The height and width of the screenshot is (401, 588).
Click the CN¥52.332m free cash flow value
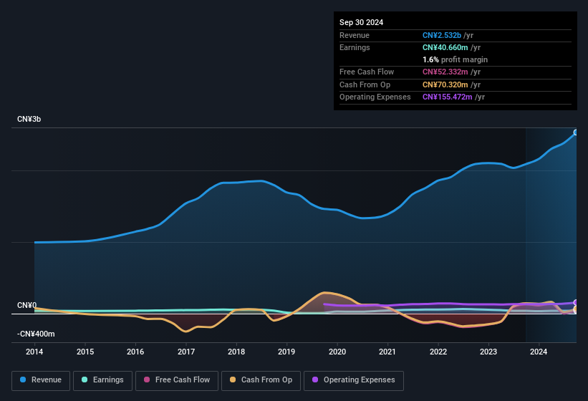[x=445, y=72]
